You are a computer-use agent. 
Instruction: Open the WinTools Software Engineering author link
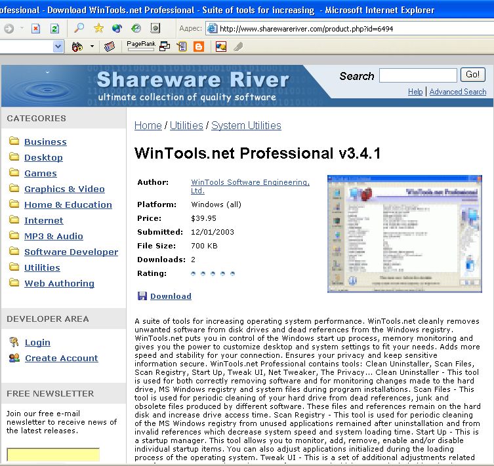click(250, 186)
